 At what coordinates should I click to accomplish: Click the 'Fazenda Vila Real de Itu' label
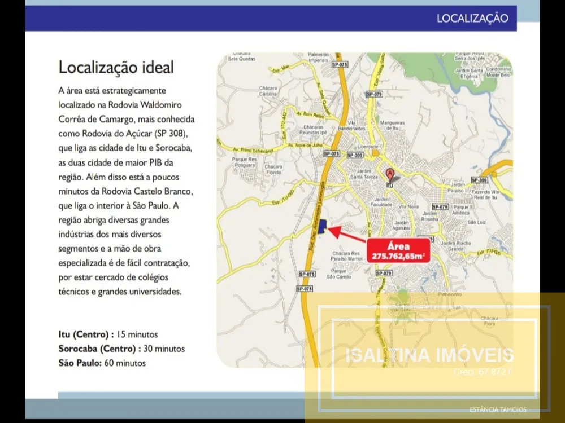point(485,195)
